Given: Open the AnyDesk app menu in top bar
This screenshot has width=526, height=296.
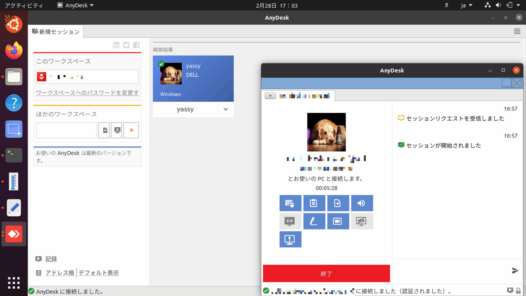Looking at the screenshot, I should (76, 5).
